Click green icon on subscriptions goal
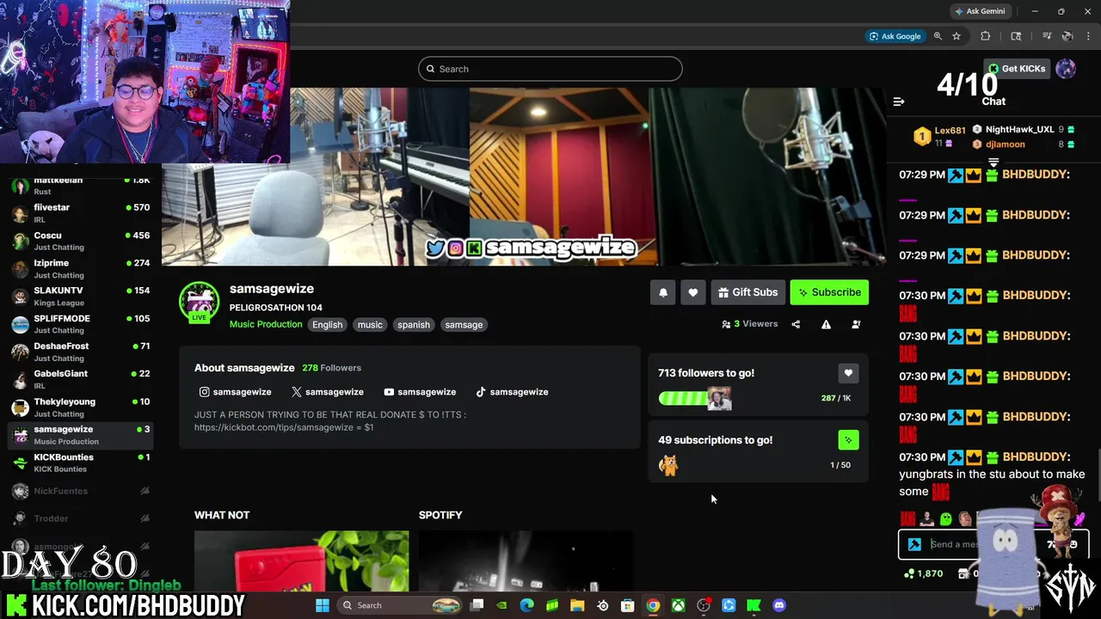The image size is (1101, 619). click(x=848, y=440)
